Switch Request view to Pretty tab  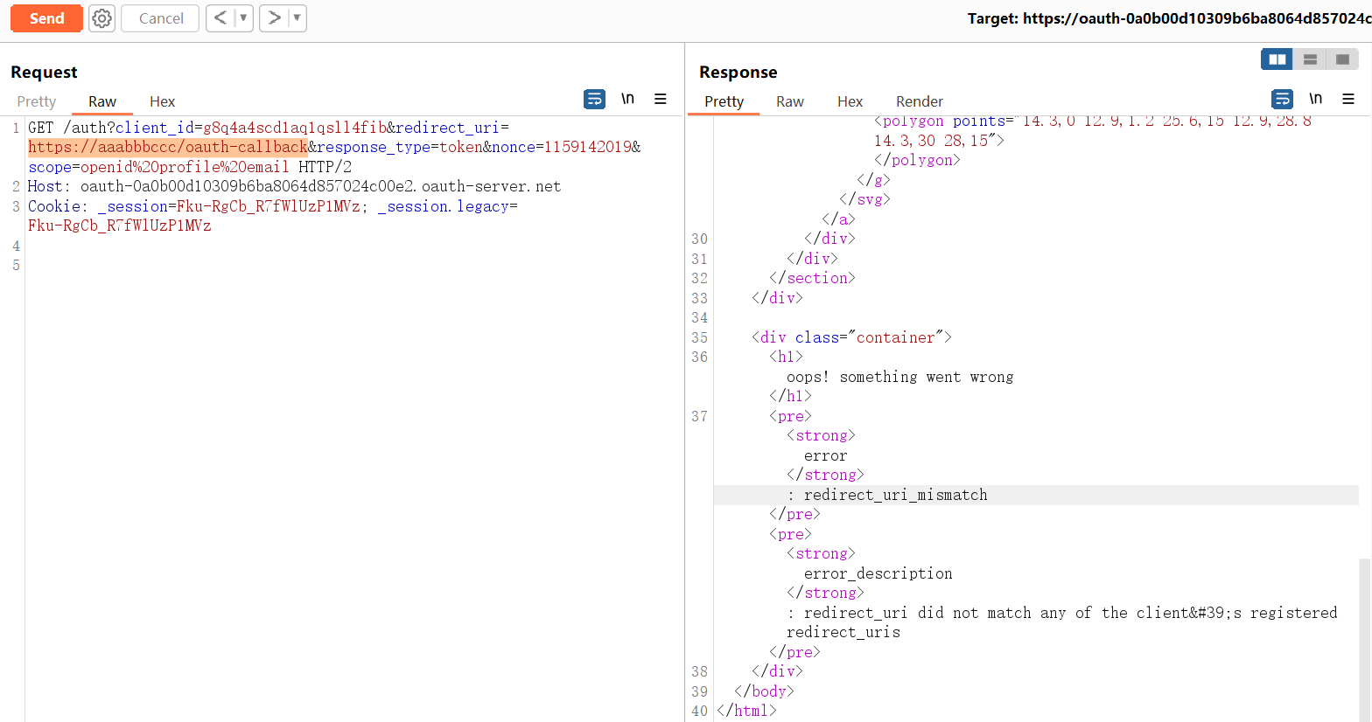coord(37,101)
